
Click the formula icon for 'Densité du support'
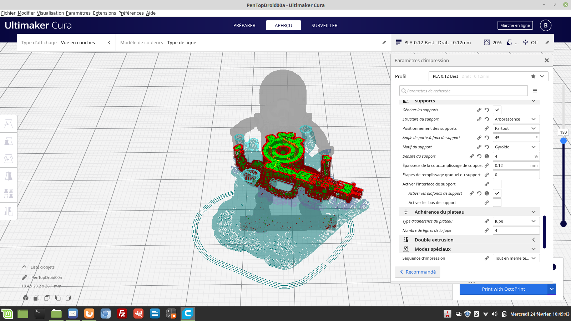point(487,156)
